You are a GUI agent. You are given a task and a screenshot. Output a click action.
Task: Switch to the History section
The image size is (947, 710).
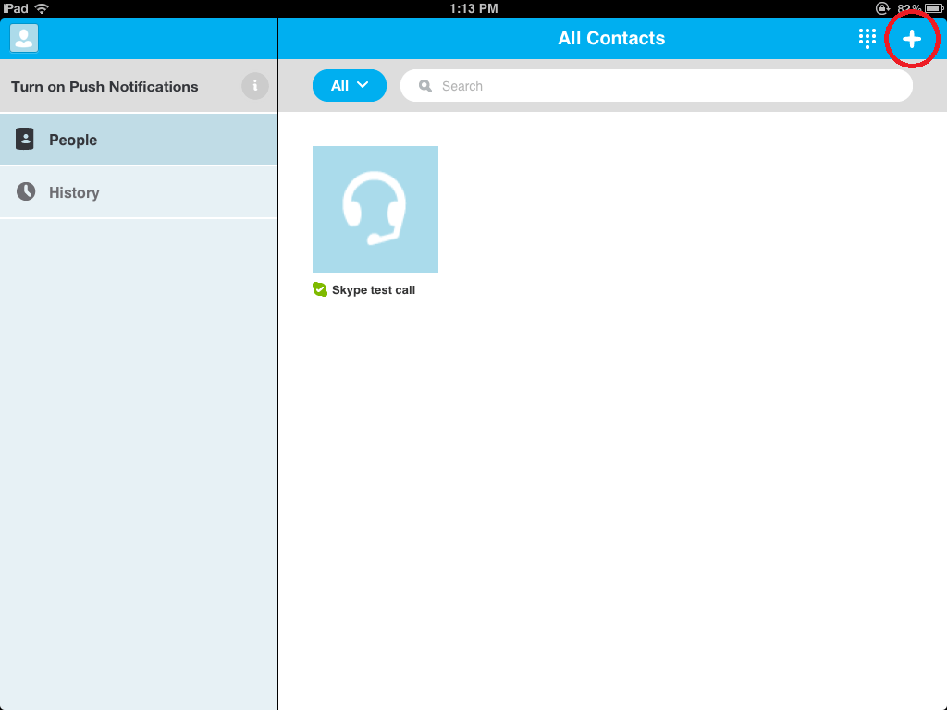pos(74,191)
